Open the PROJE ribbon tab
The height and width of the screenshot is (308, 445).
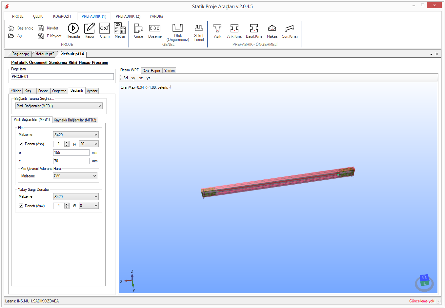point(18,16)
